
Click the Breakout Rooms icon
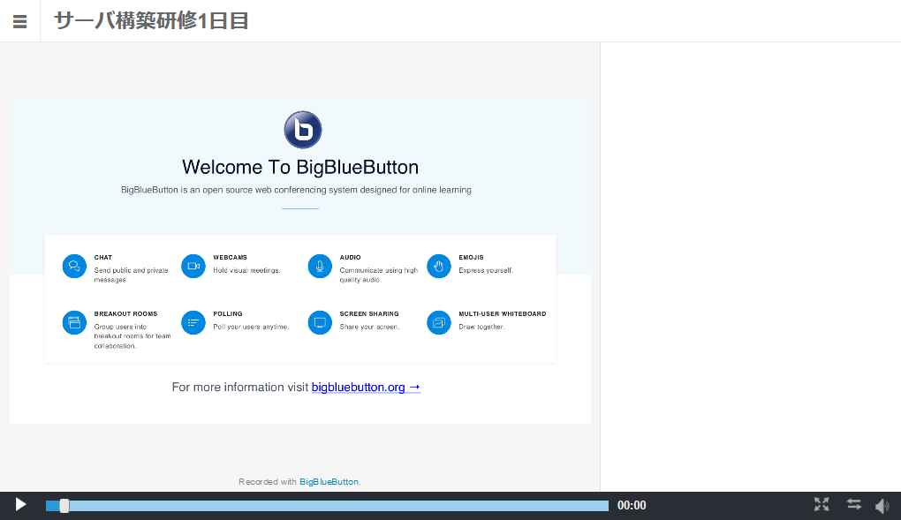(74, 322)
